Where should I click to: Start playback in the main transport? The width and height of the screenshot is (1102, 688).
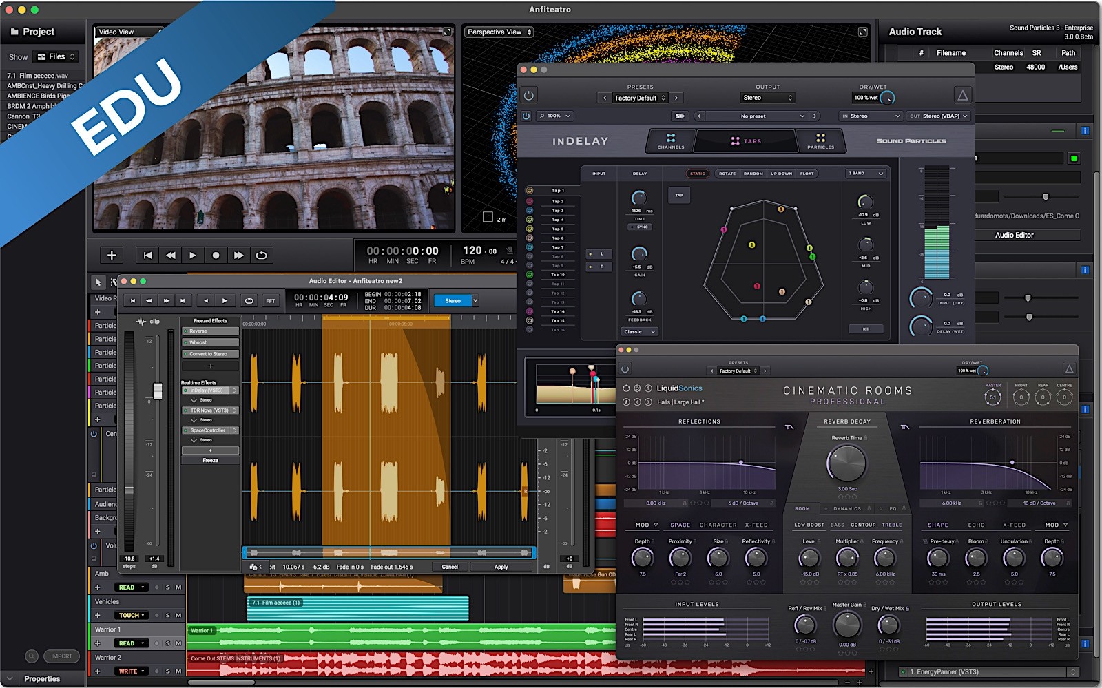(x=193, y=255)
